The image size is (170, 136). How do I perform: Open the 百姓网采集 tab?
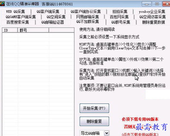119,17
